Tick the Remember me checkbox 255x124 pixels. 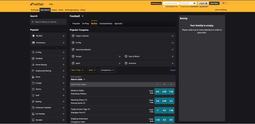pyautogui.click(x=164, y=6)
